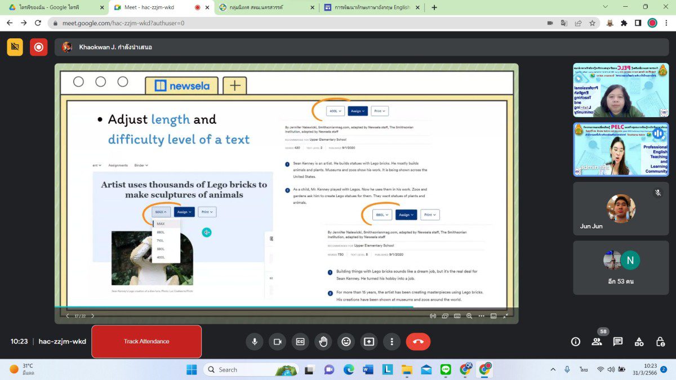This screenshot has height=380, width=676.
Task: Click the translate page icon
Action: 564,23
